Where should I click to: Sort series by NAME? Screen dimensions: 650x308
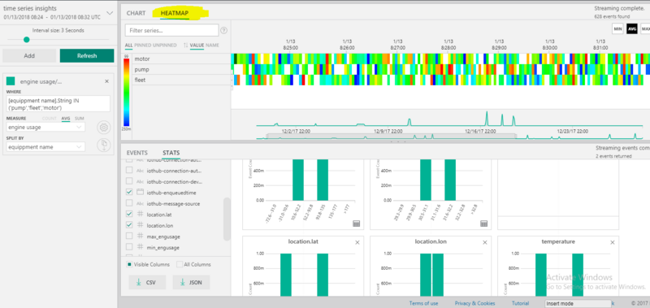coord(212,46)
